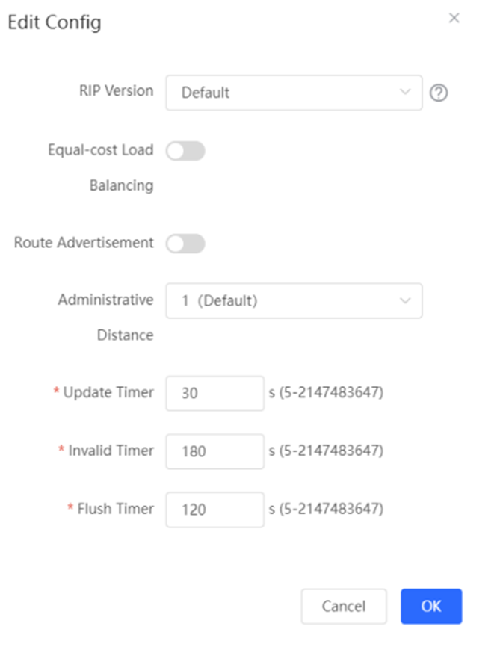Click the range hint beside Update Timer

coord(326,392)
